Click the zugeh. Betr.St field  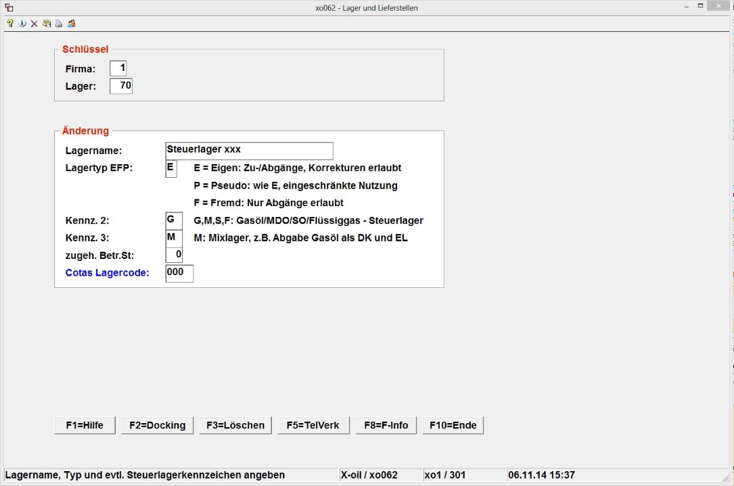pos(174,256)
